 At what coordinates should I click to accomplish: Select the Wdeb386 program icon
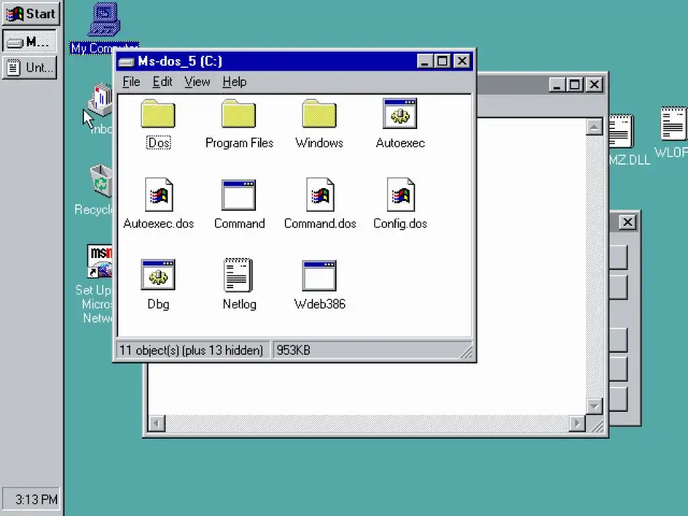(x=319, y=276)
